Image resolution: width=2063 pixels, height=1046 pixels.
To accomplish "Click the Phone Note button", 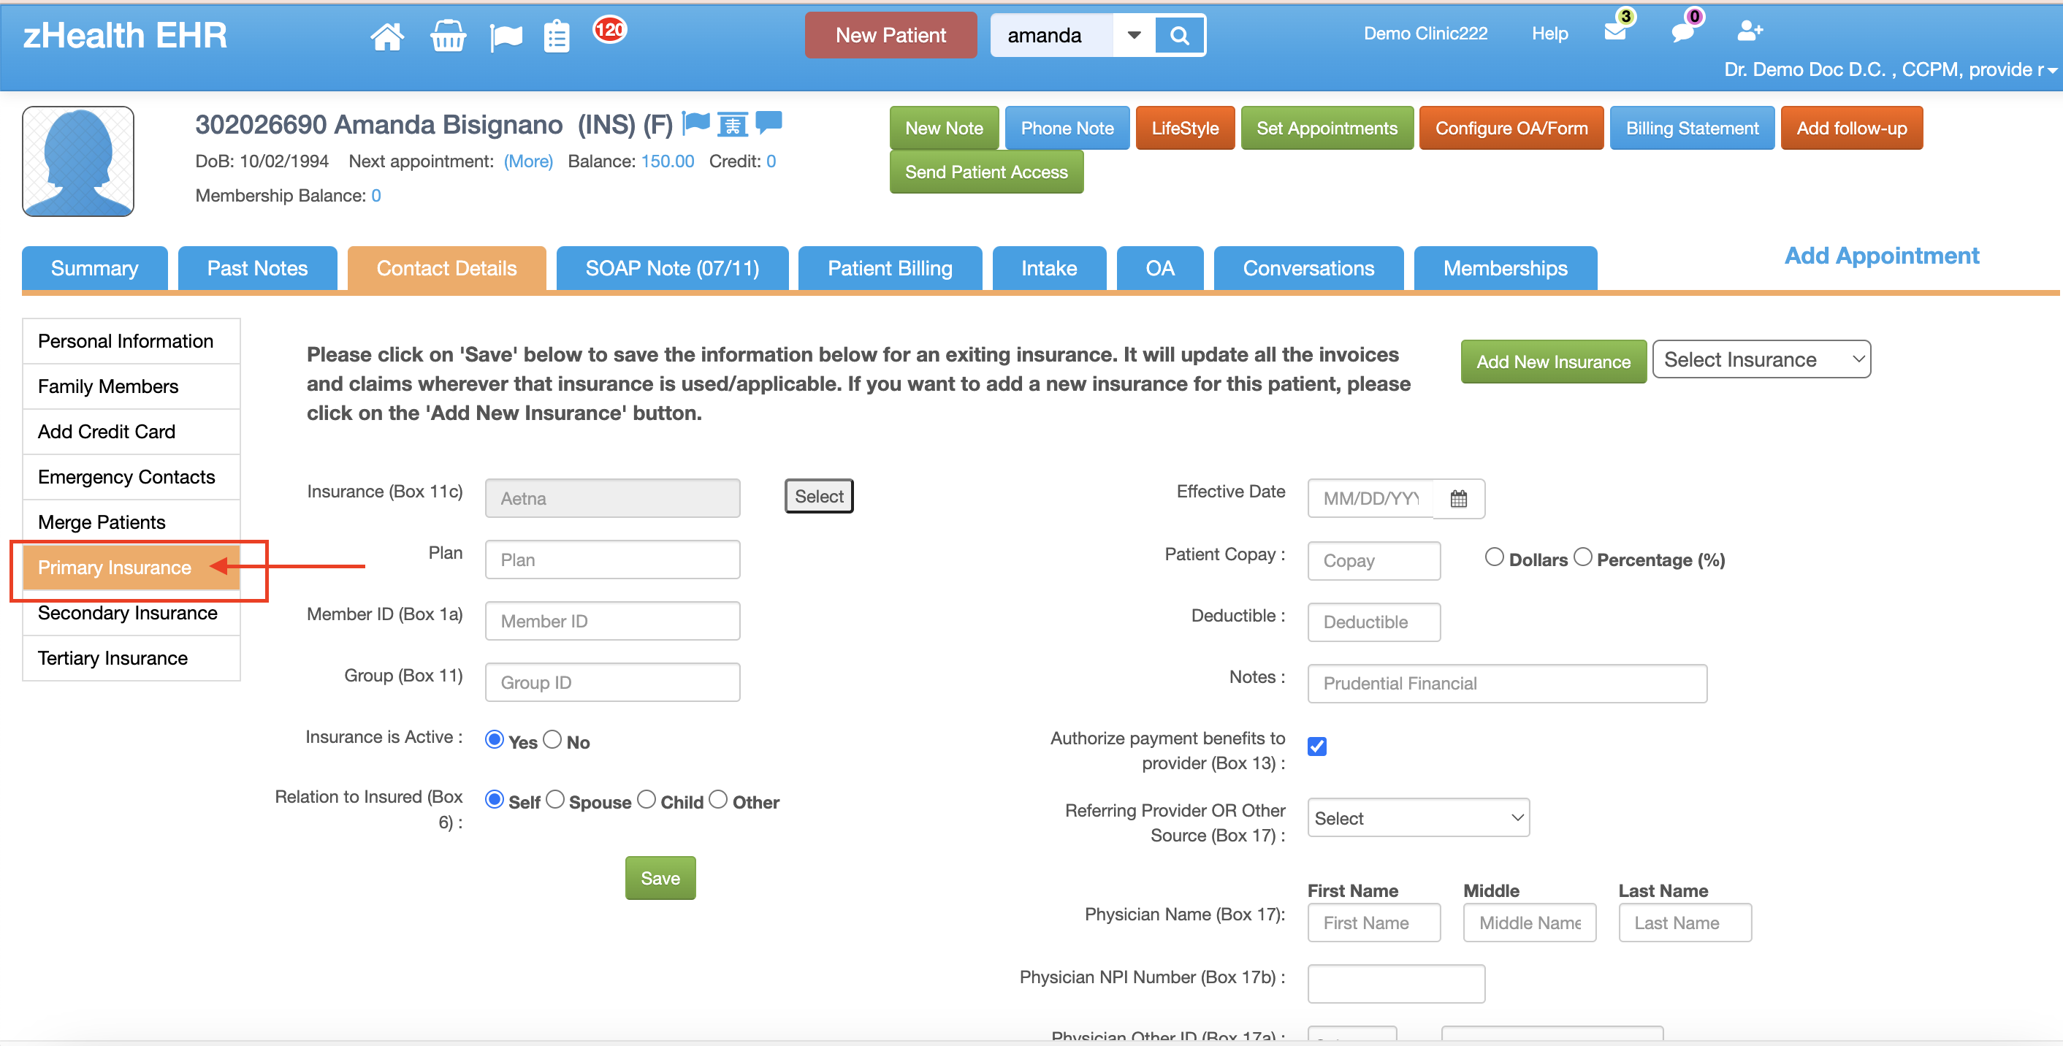I will [1067, 128].
